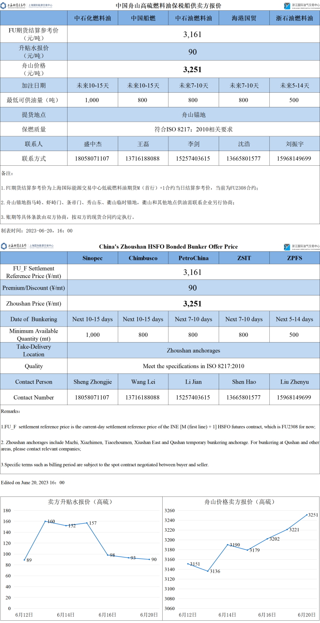Click the 舟山价格 row label
Viewport: 320px width, 623px height.
pyautogui.click(x=34, y=69)
